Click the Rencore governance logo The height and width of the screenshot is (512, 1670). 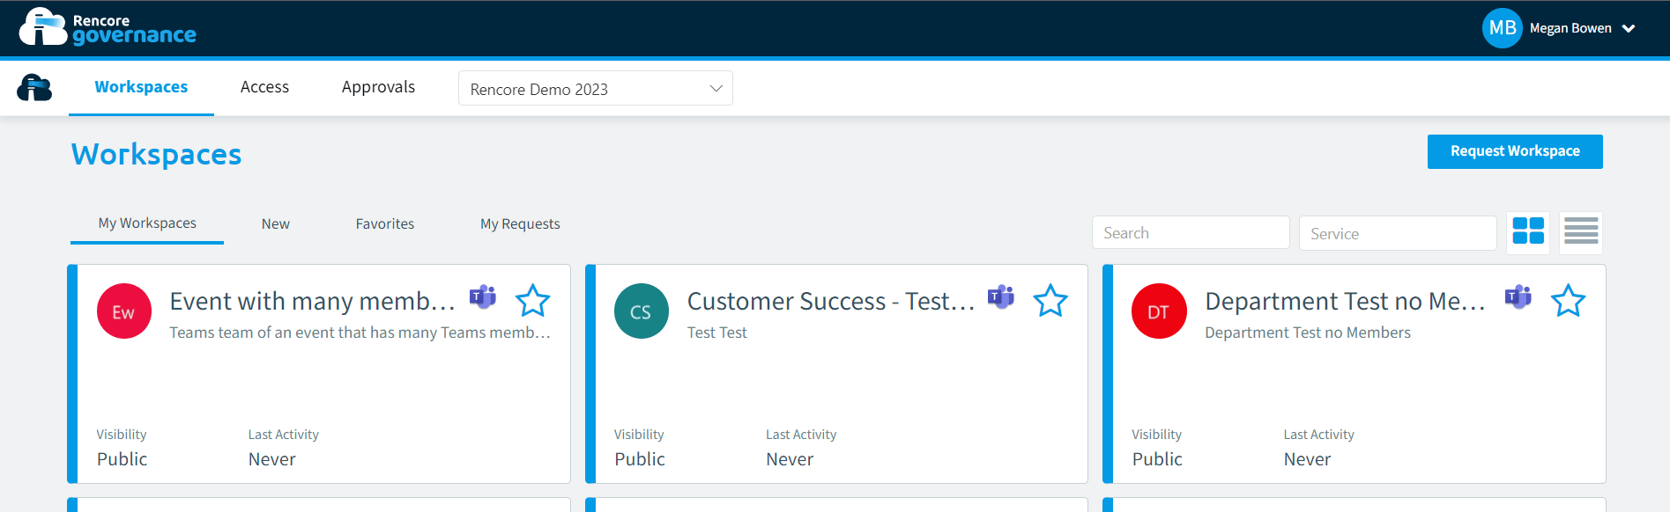108,27
